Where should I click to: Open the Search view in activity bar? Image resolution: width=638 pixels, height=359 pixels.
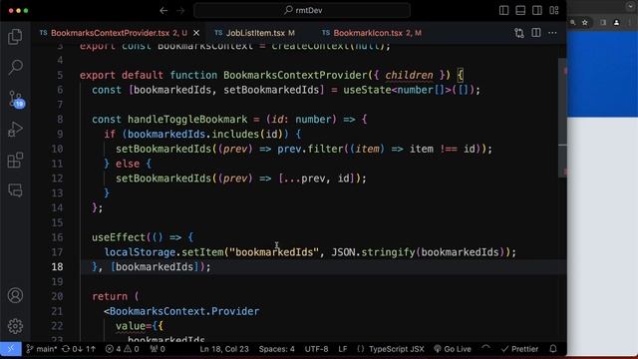point(15,67)
